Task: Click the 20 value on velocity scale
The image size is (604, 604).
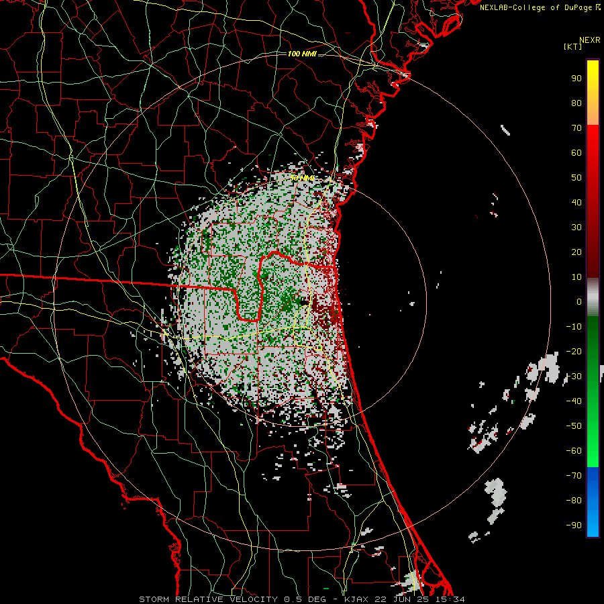Action: click(x=576, y=252)
